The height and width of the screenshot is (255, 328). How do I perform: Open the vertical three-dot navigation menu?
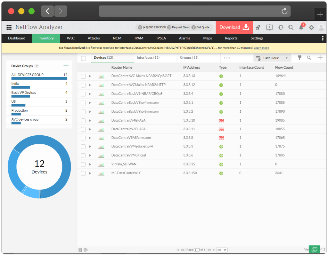coord(323,38)
